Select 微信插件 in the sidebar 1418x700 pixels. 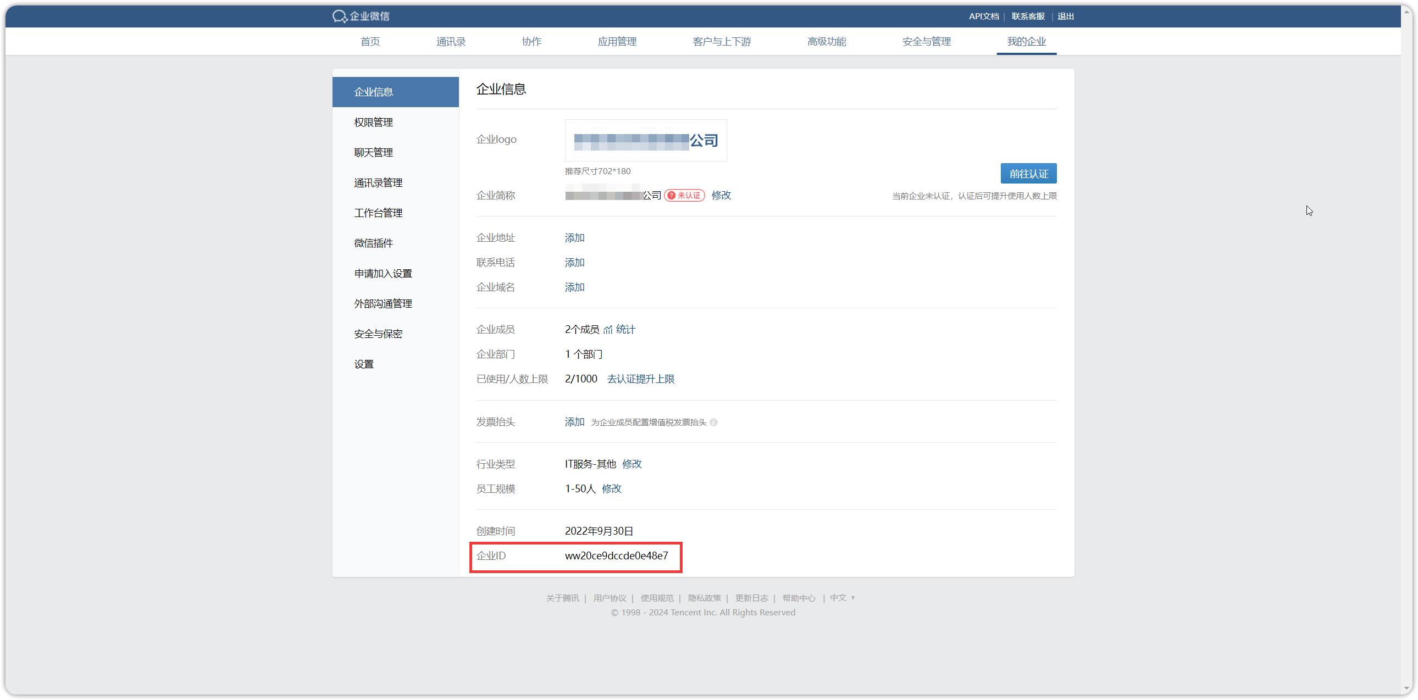(395, 243)
